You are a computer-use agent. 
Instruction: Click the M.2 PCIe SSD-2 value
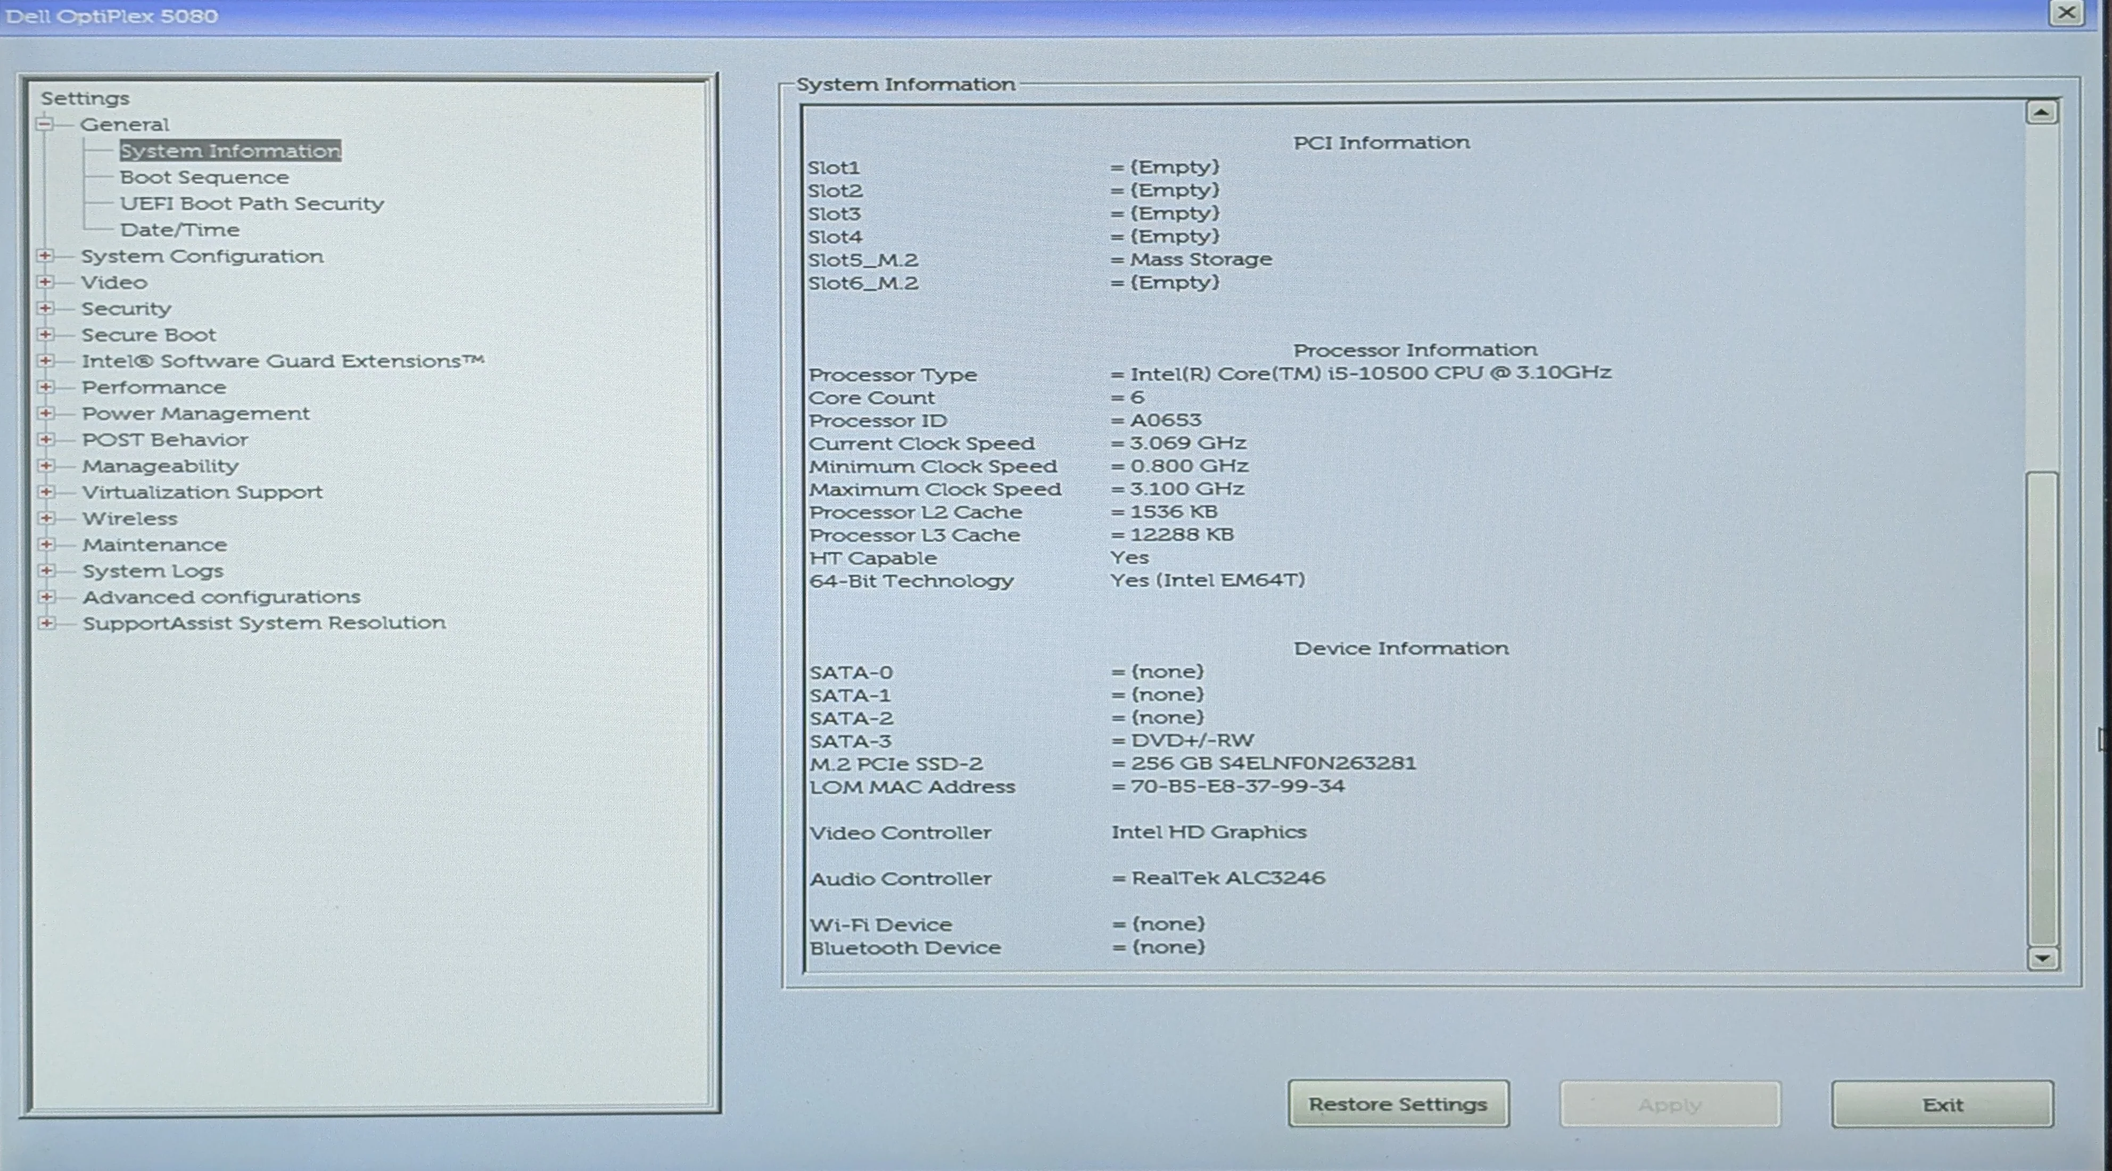(x=1273, y=763)
